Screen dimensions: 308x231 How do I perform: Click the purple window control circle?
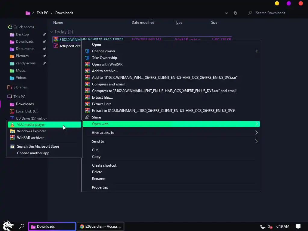point(289,3)
